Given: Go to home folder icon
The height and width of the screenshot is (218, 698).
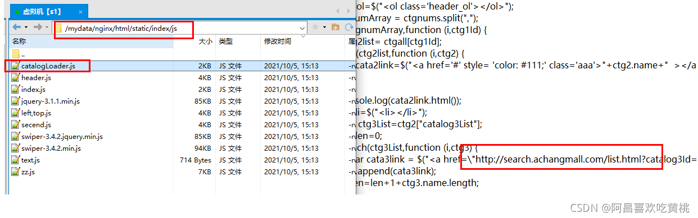Looking at the screenshot, I should pyautogui.click(x=336, y=27).
